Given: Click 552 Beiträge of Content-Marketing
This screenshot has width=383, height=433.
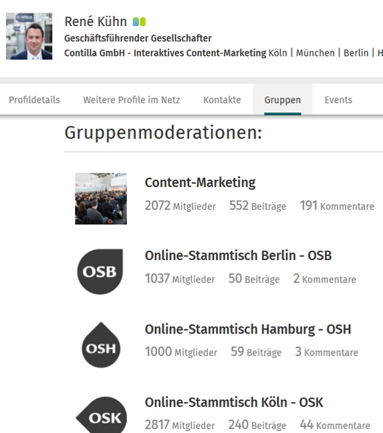Looking at the screenshot, I should (x=257, y=206).
